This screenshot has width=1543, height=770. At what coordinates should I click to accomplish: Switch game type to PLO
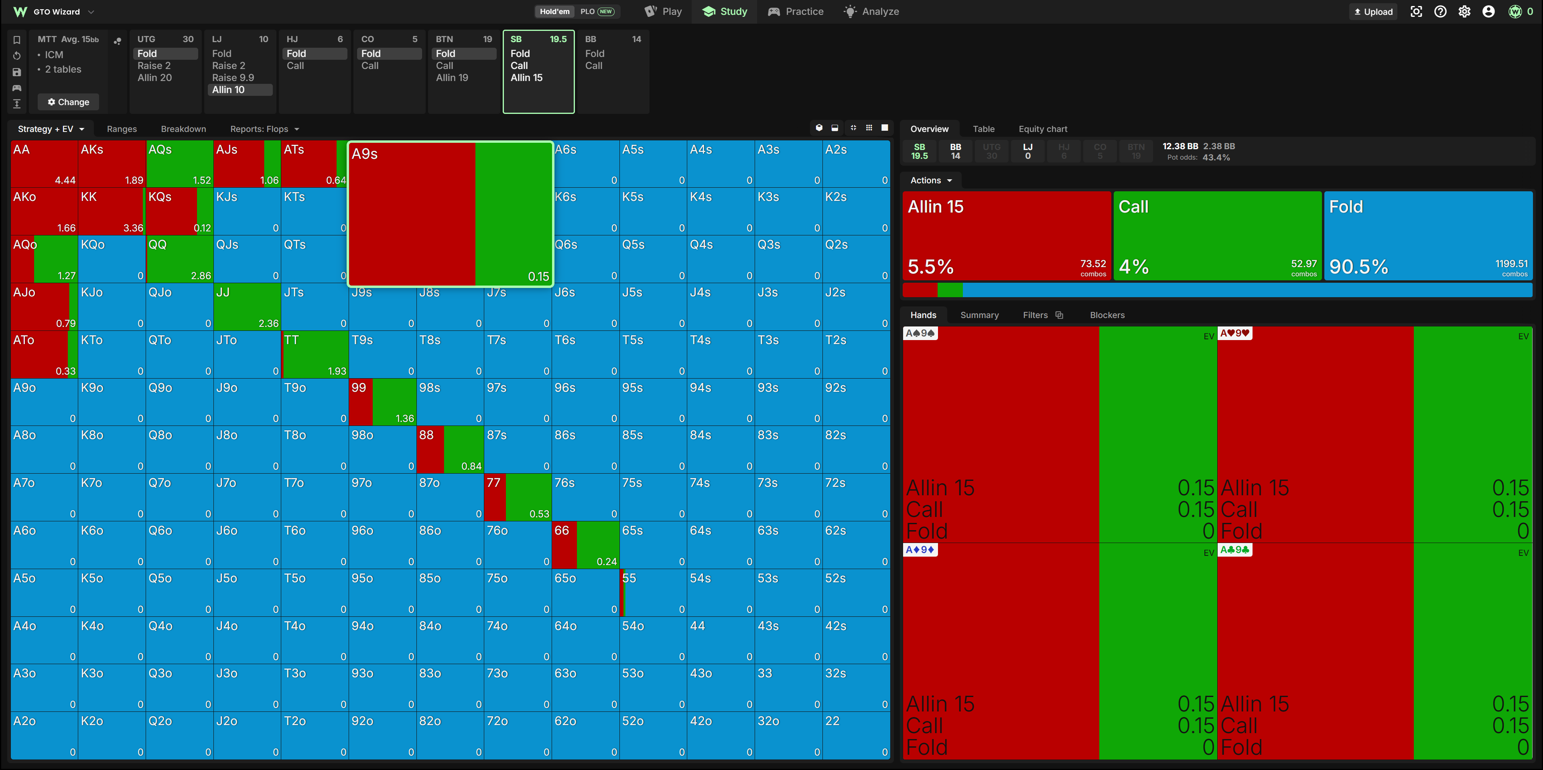[597, 11]
